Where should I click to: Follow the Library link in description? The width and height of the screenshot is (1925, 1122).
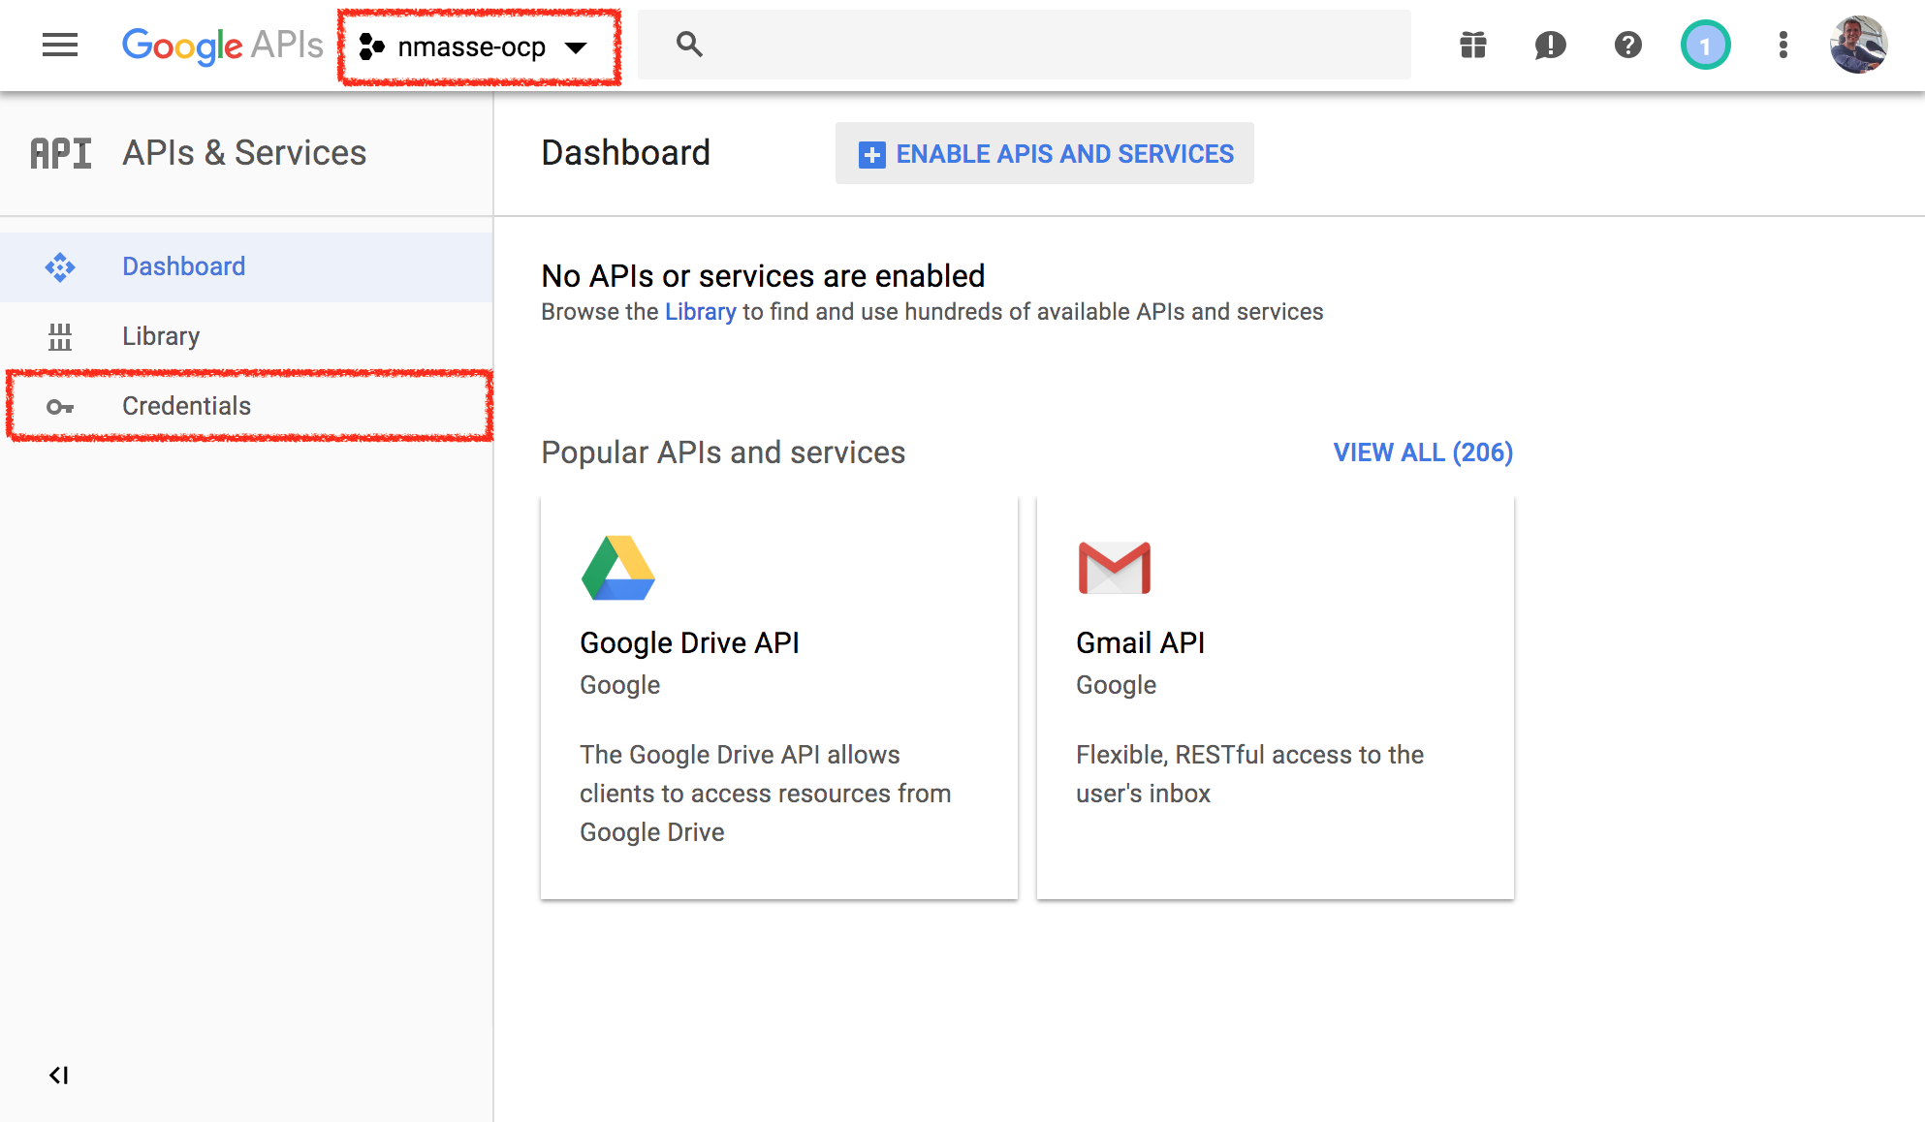pyautogui.click(x=700, y=312)
